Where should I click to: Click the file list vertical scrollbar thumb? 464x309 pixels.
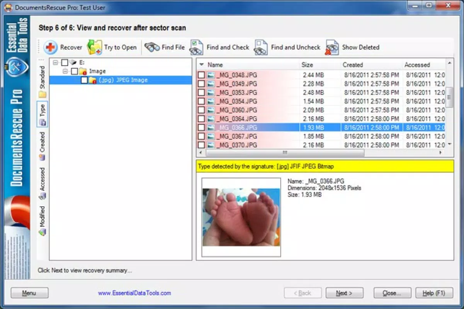(450, 97)
